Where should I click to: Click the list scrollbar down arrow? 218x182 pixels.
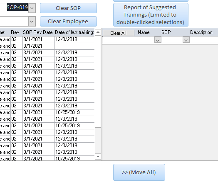click(x=98, y=157)
